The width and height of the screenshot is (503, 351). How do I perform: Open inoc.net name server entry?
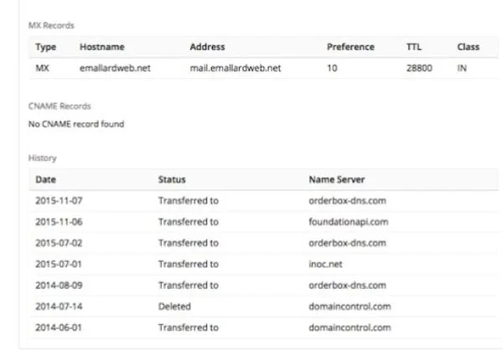[x=325, y=264]
